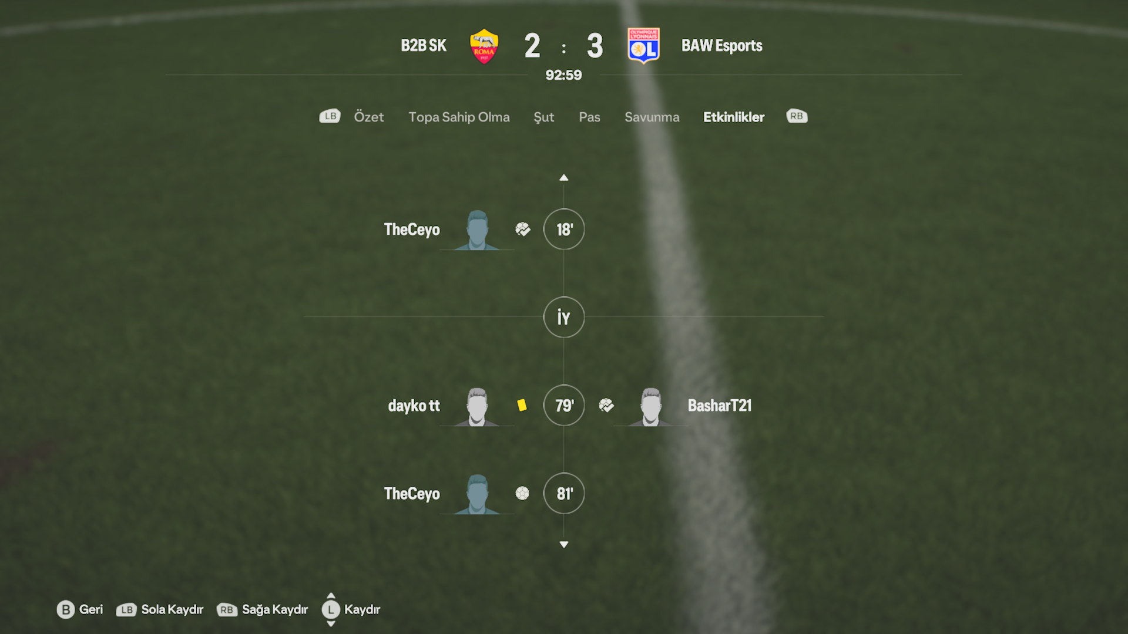Click the B button Geri icon
The width and height of the screenshot is (1128, 634).
[66, 609]
